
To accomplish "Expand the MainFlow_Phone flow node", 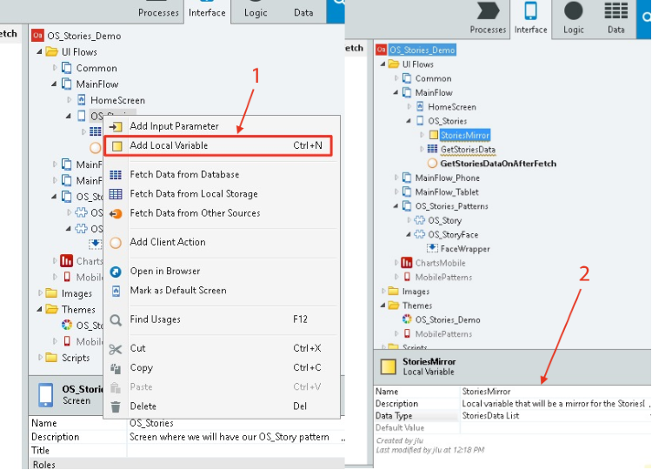I will pyautogui.click(x=396, y=178).
